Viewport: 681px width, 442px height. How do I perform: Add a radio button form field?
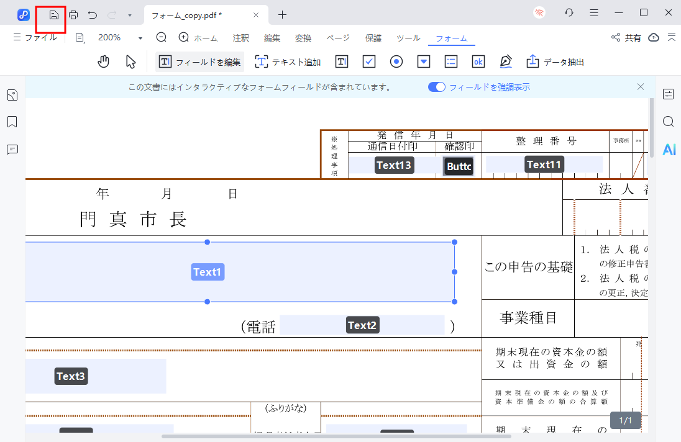396,61
